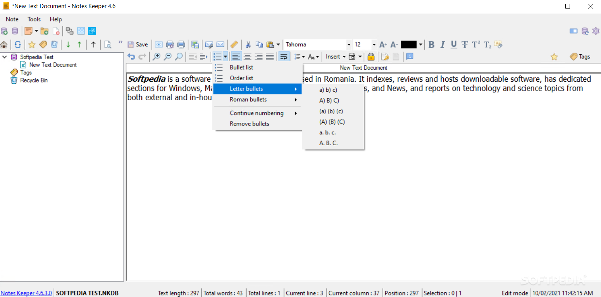Toggle italic formatting
601x297 pixels.
click(x=443, y=45)
